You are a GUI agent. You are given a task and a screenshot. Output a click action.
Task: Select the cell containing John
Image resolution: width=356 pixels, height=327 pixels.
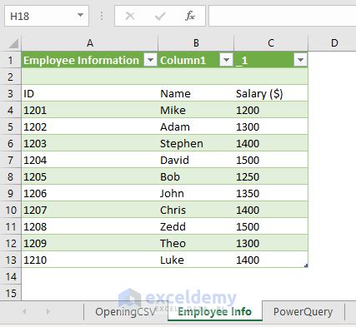tap(196, 193)
